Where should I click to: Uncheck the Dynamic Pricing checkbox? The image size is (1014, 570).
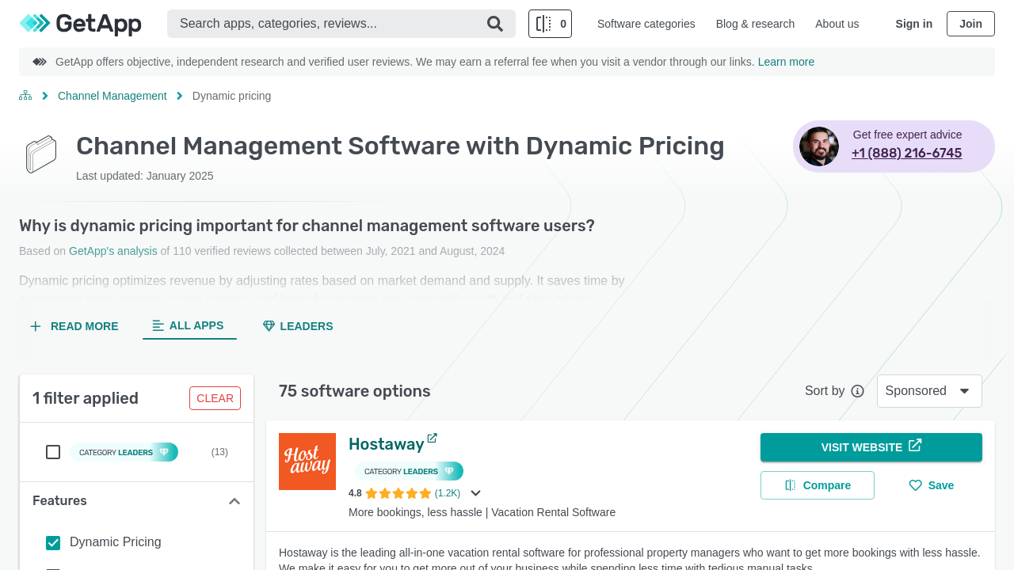click(x=53, y=542)
